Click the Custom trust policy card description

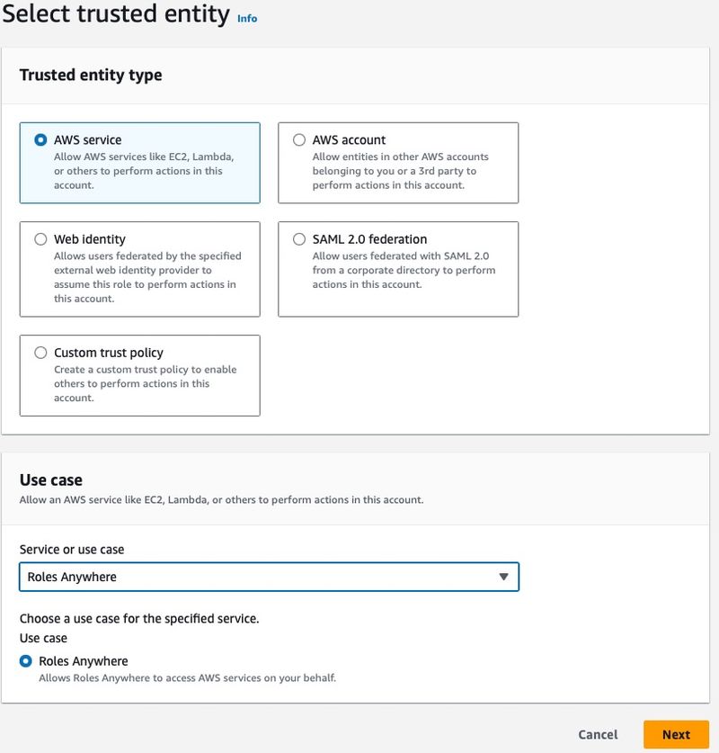click(x=144, y=383)
